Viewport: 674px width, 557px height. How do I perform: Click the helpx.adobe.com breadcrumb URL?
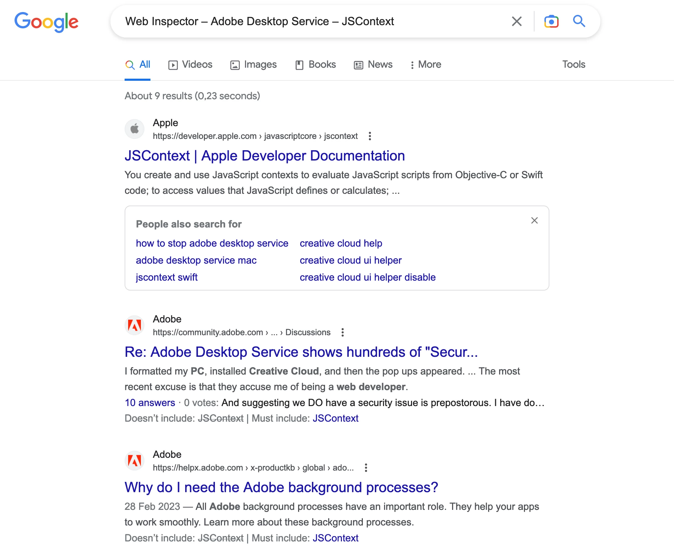[x=253, y=468]
